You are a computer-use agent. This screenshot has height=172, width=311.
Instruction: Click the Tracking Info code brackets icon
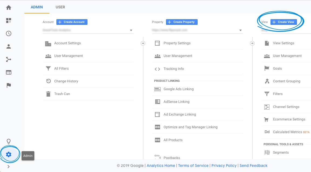157,69
